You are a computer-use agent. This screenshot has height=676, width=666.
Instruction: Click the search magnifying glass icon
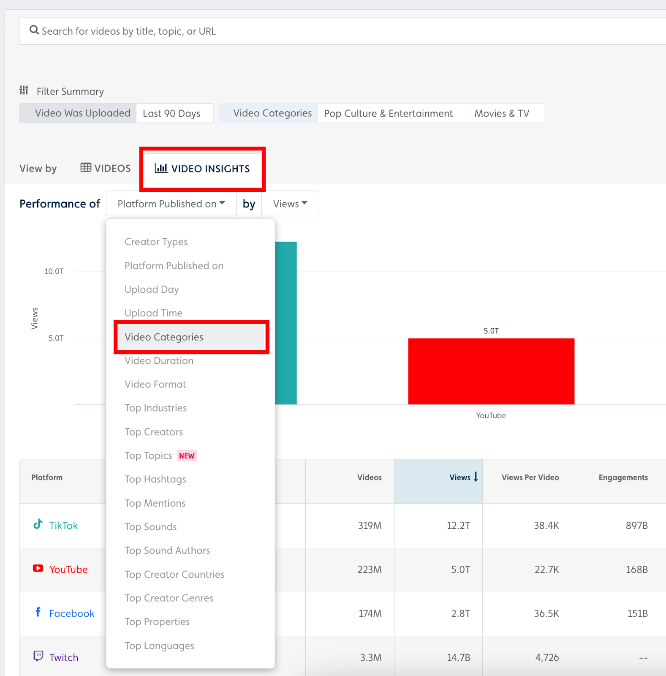pyautogui.click(x=34, y=30)
